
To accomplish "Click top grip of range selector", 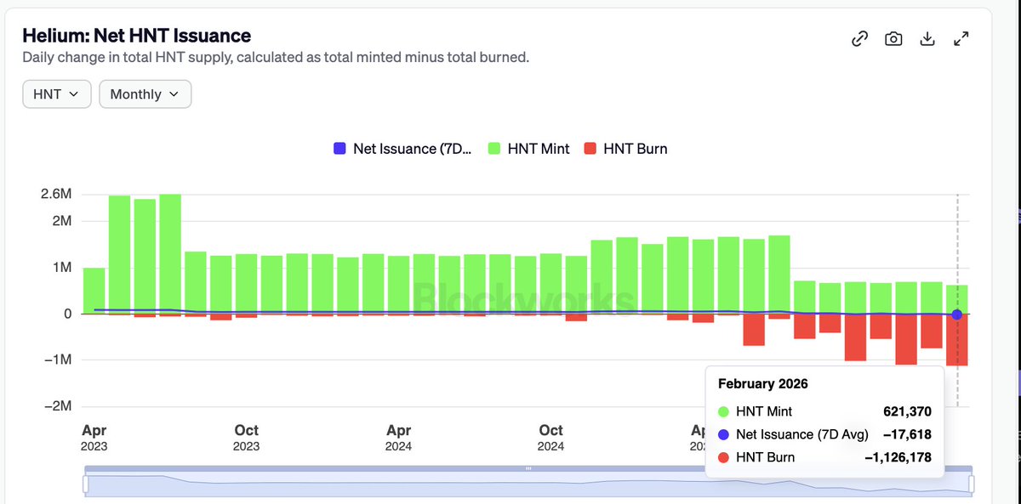I will point(528,468).
